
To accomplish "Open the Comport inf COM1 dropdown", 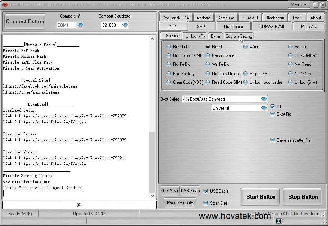I will click(x=79, y=24).
